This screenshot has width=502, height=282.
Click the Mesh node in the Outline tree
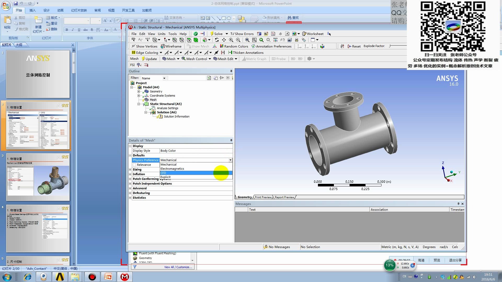point(153,100)
